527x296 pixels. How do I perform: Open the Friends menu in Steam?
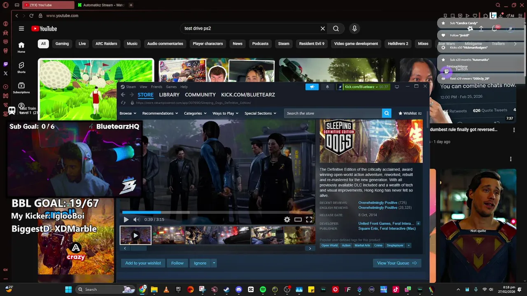tap(156, 87)
